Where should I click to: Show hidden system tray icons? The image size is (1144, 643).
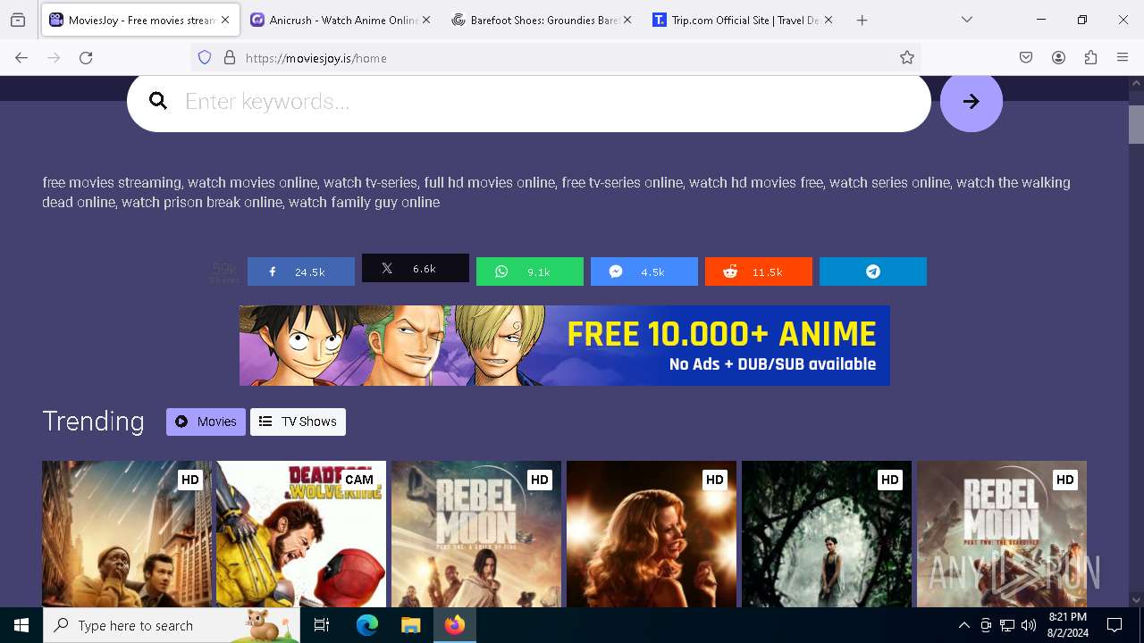[x=963, y=625]
